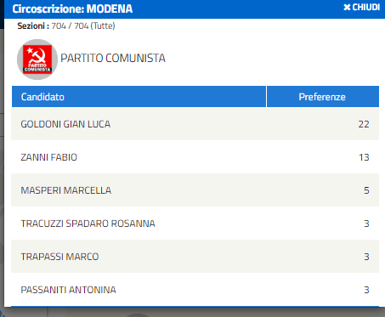Viewport: 385px width, 317px height.
Task: Select candidate GOLDONI GIAN LUCA
Action: click(65, 124)
